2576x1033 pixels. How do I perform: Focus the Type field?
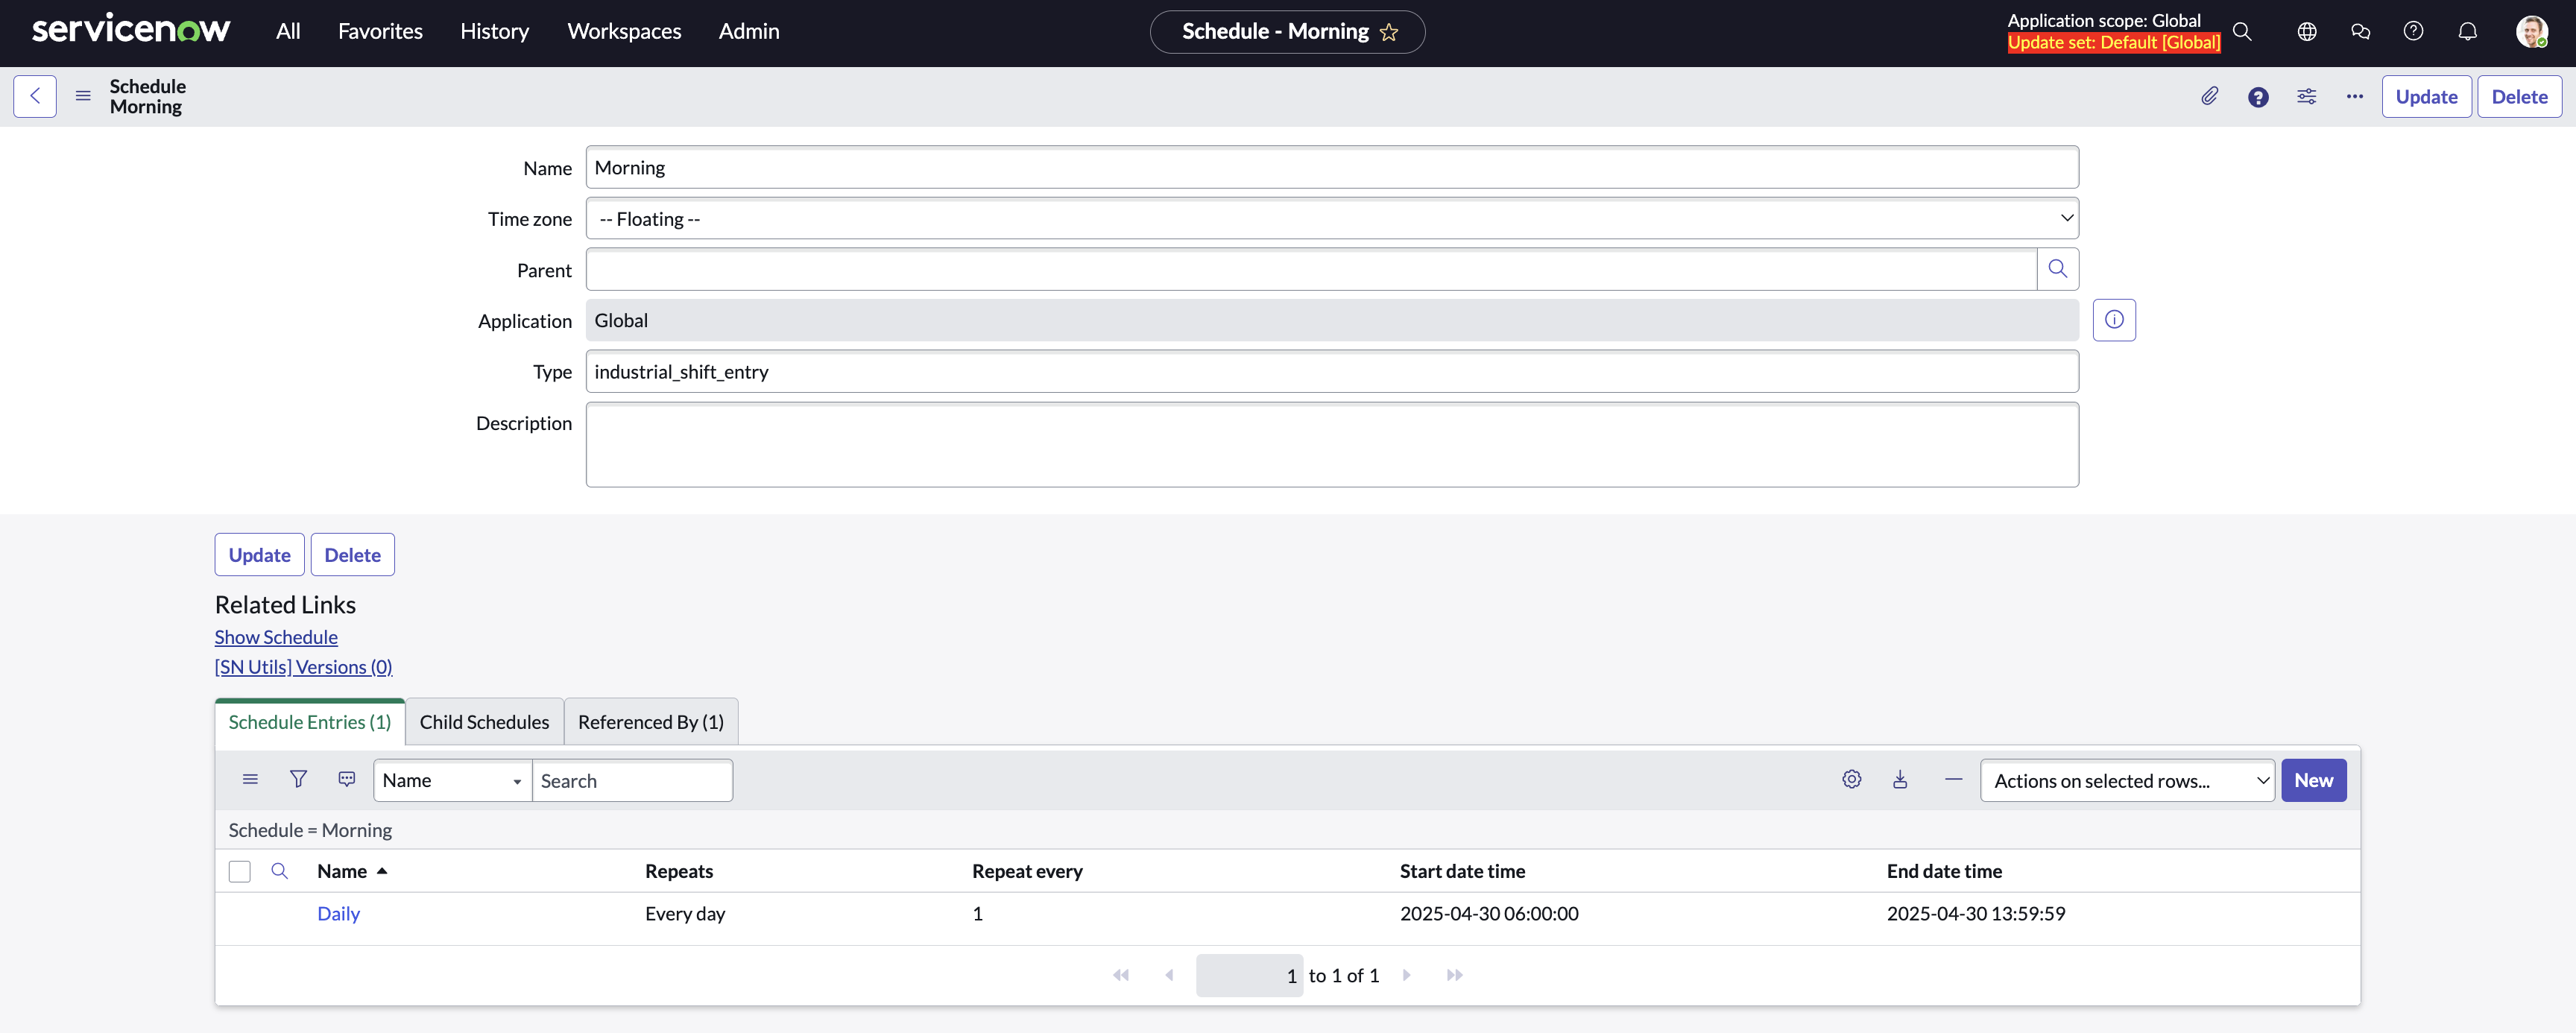(1331, 371)
